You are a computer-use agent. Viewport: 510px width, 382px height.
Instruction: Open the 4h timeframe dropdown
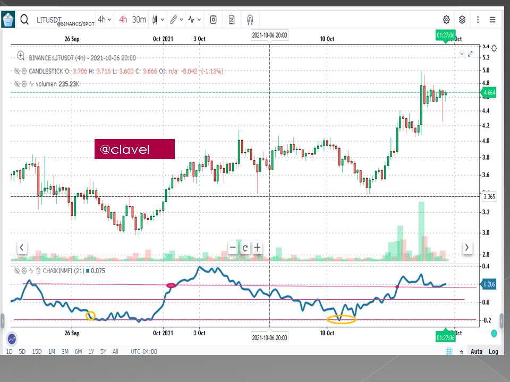pos(105,20)
